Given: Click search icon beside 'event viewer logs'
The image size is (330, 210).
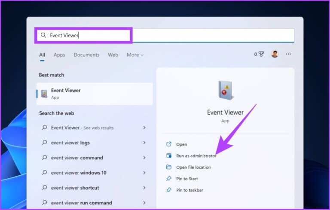Looking at the screenshot, I should (x=44, y=143).
